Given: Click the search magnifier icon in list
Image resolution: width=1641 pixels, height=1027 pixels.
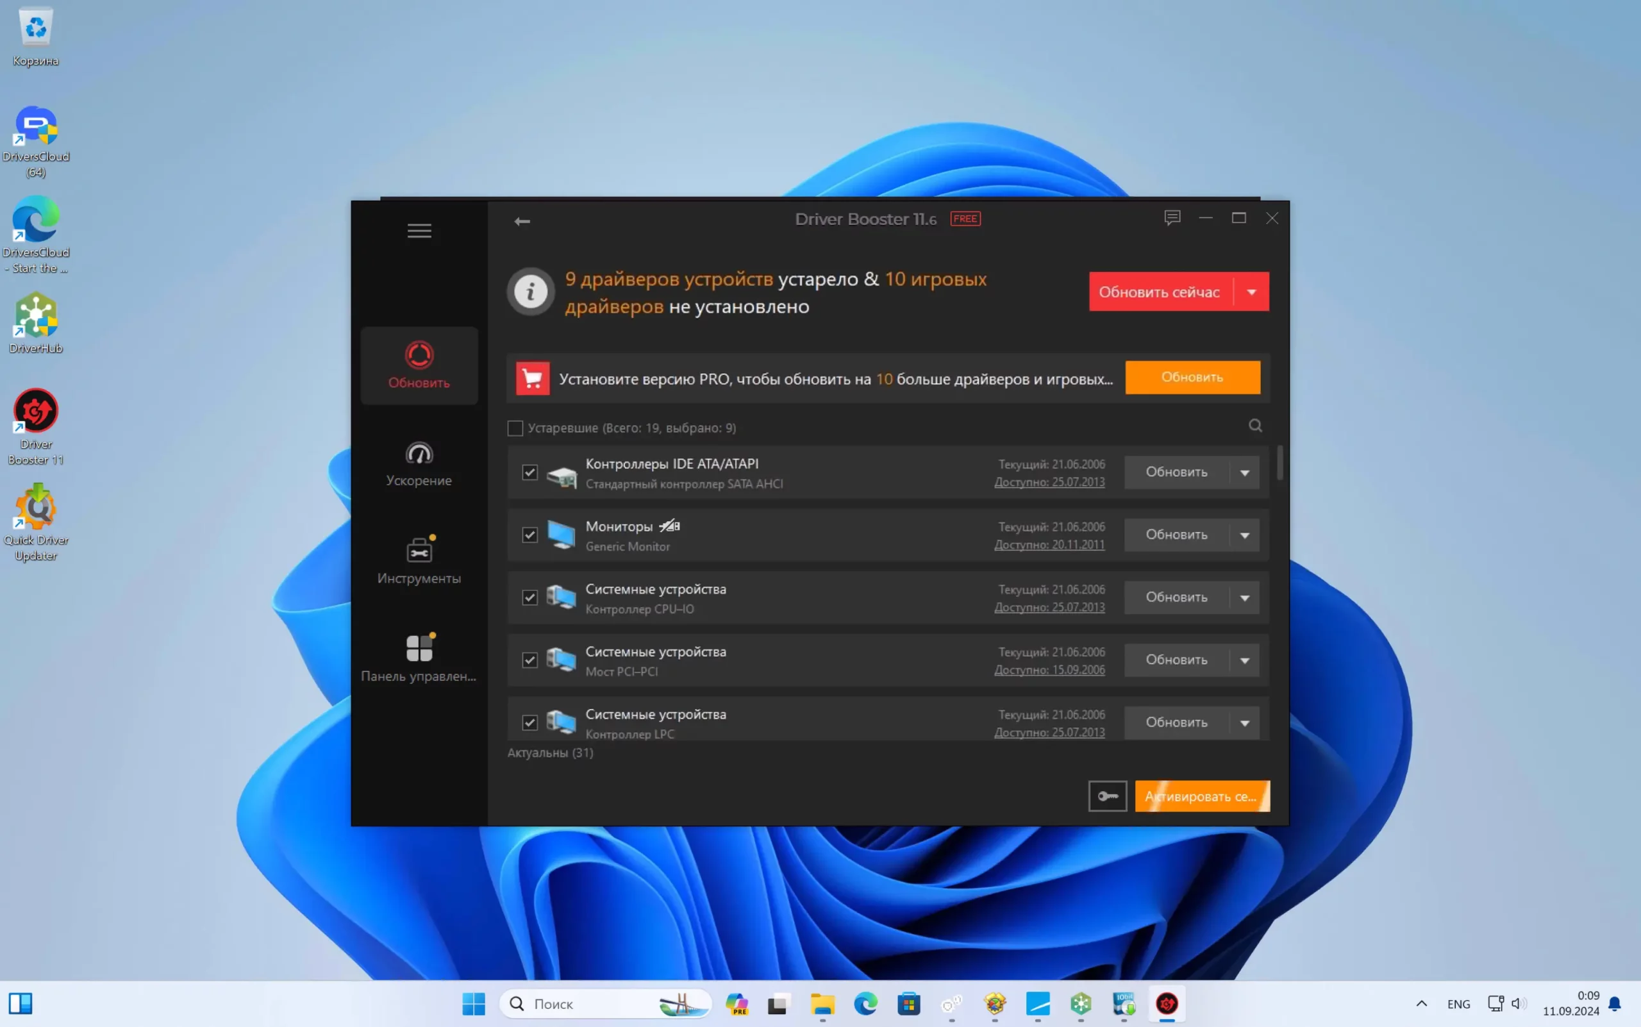Looking at the screenshot, I should (1254, 426).
